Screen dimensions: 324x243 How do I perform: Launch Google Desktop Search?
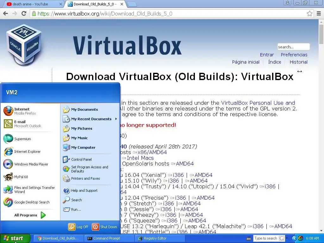(x=27, y=202)
